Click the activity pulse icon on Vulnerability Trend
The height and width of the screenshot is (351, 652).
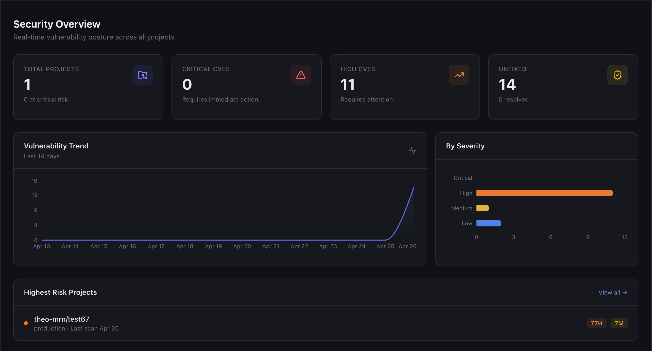tap(413, 150)
